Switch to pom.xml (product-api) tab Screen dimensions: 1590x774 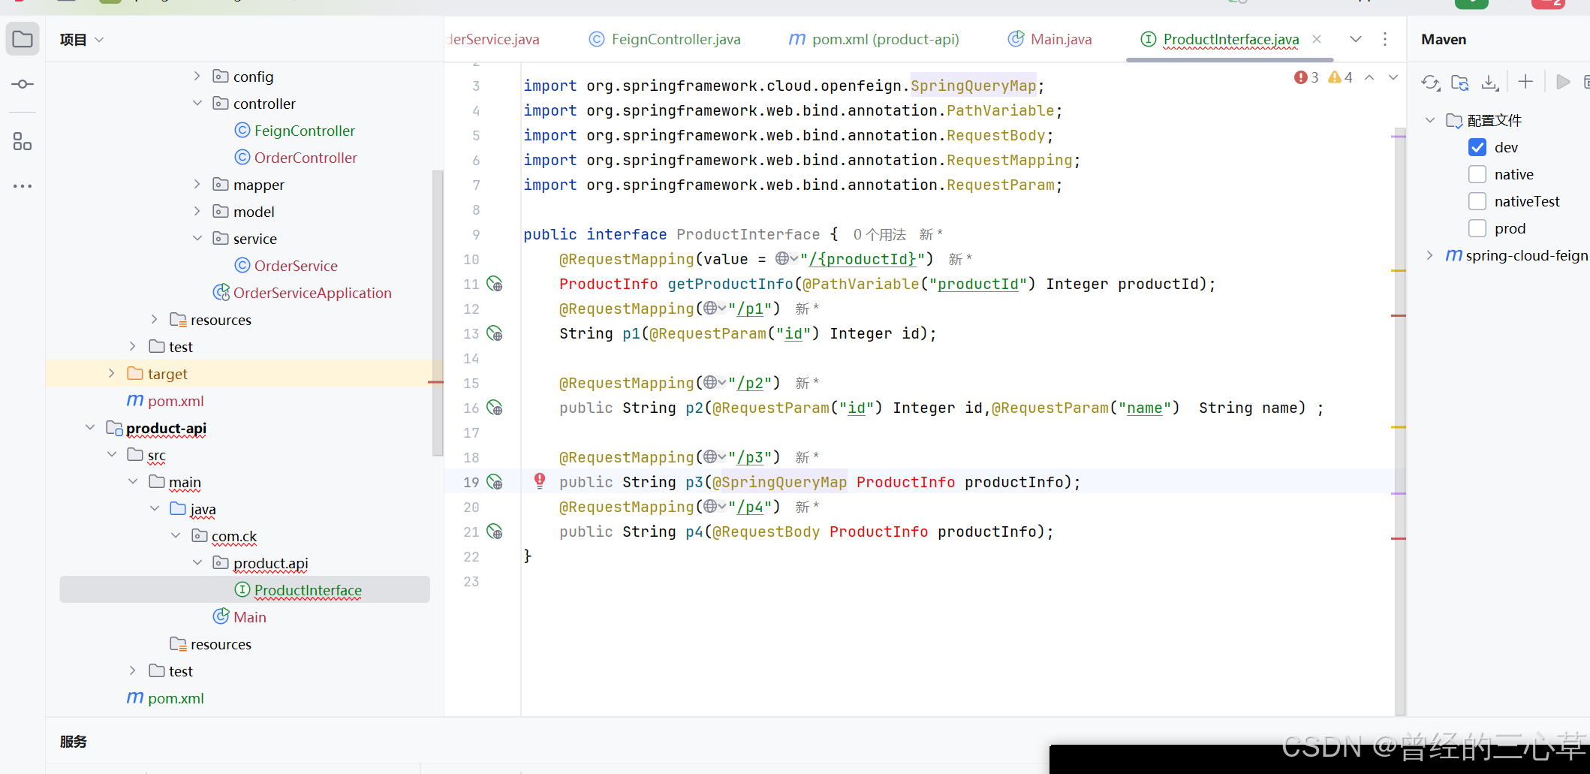pyautogui.click(x=874, y=39)
